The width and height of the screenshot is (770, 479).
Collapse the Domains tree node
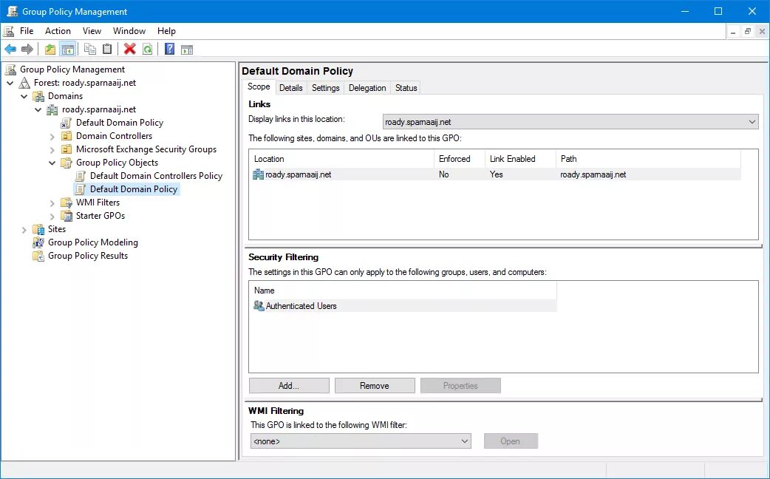(24, 96)
